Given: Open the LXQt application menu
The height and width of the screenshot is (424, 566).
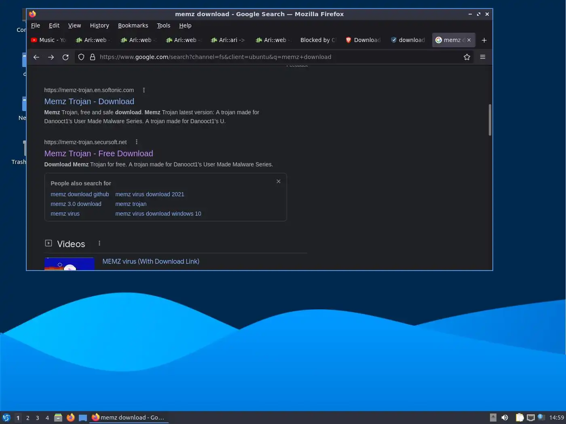Looking at the screenshot, I should 6,418.
